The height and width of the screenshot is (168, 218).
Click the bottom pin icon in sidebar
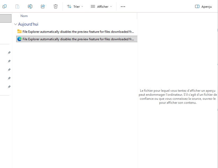[9, 87]
